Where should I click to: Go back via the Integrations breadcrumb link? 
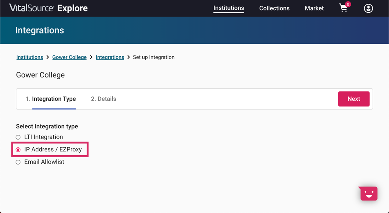pyautogui.click(x=110, y=57)
